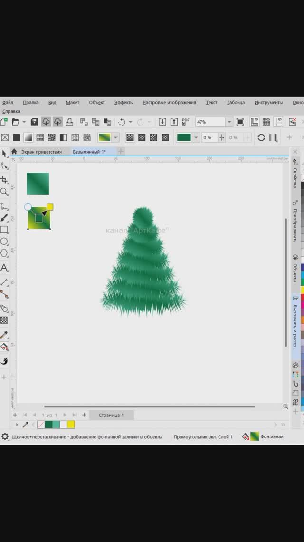The image size is (304, 542).
Task: Select the Ellipse tool
Action: 4,241
